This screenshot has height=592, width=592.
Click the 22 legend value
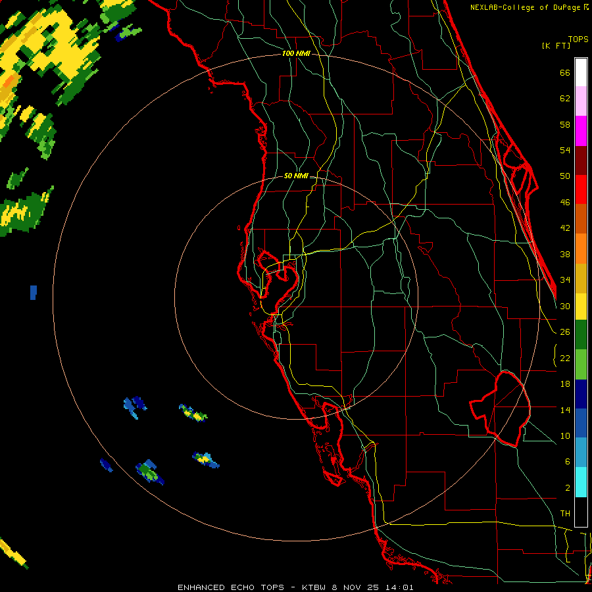pyautogui.click(x=565, y=358)
